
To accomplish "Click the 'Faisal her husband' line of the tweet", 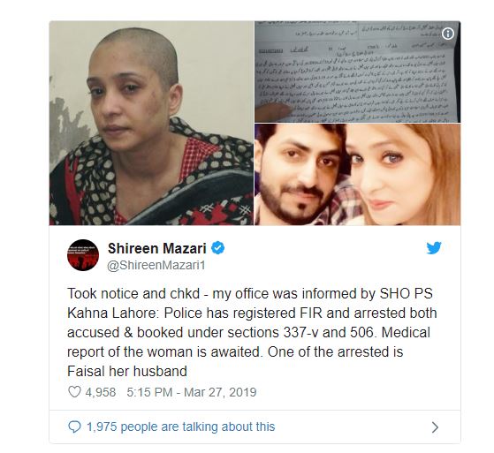I will [127, 372].
